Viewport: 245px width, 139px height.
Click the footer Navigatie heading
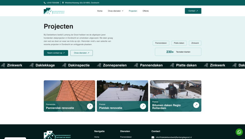(99, 131)
